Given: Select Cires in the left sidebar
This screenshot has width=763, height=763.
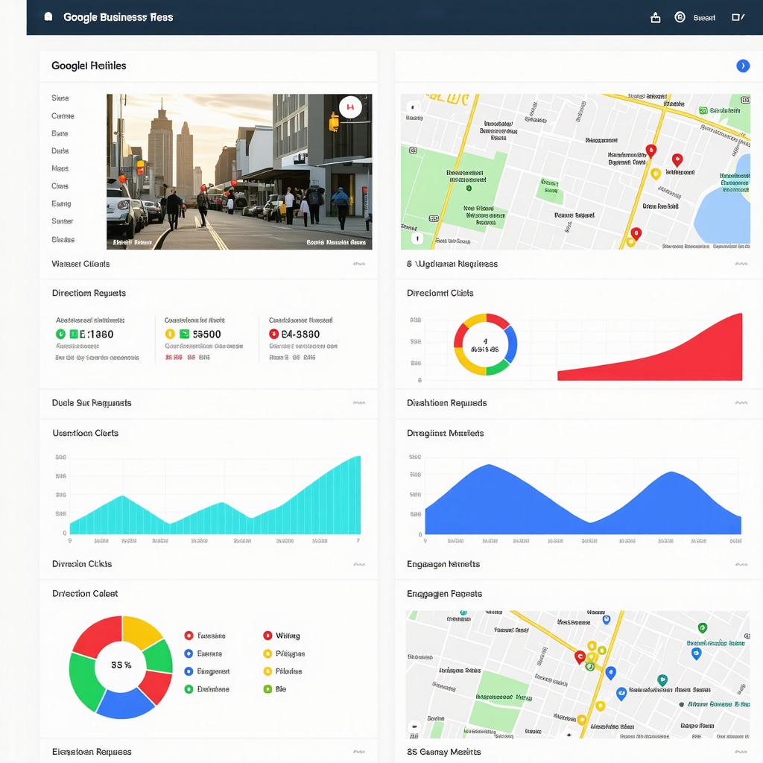Looking at the screenshot, I should pos(60,186).
